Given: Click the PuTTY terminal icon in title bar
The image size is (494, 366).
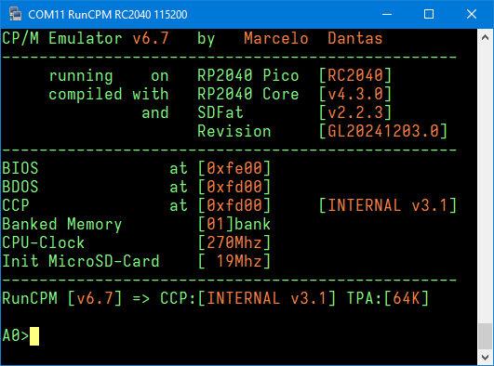Looking at the screenshot, I should (15, 14).
